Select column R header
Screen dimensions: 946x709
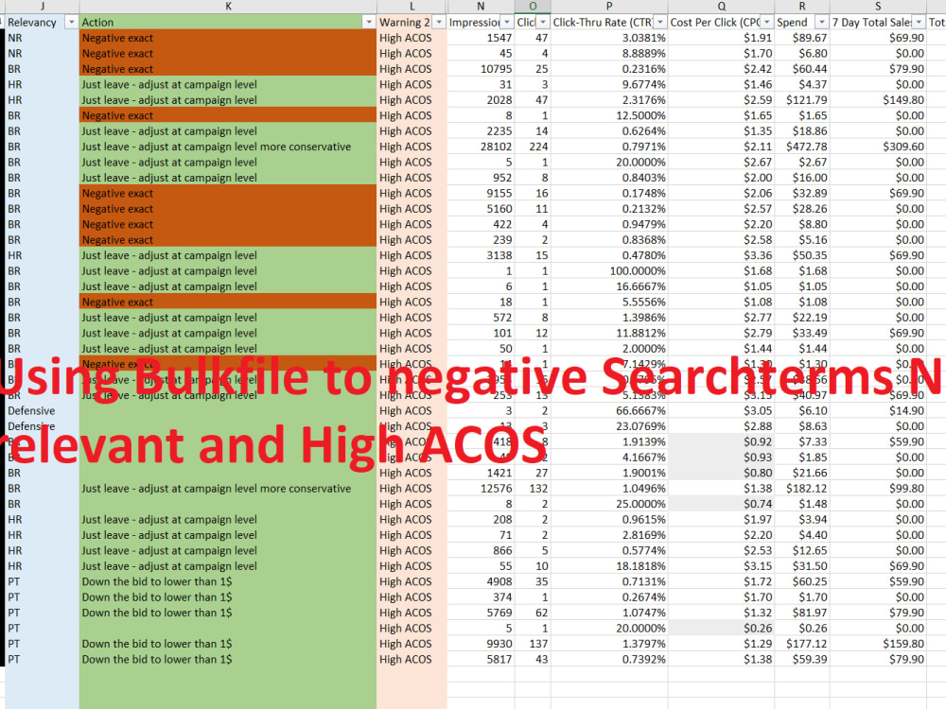coord(802,6)
